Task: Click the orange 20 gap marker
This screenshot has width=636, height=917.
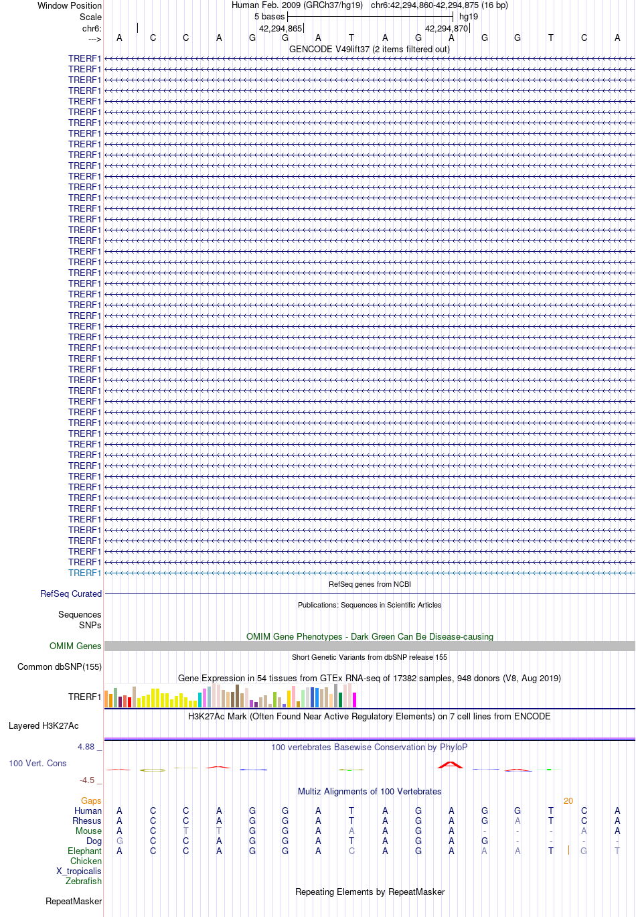Action: pyautogui.click(x=568, y=800)
